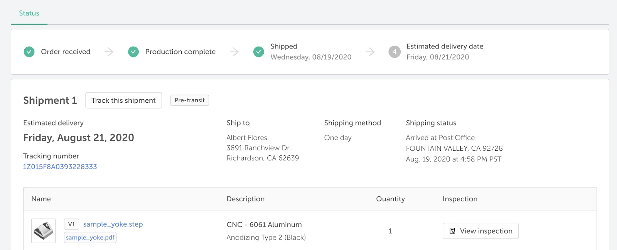Click the Inspection column header
The height and width of the screenshot is (250, 617).
[460, 199]
